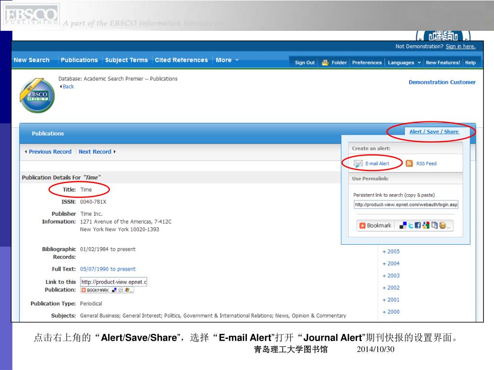The height and width of the screenshot is (370, 494).
Task: Click the Publication Type value Periodical
Action: [x=91, y=304]
